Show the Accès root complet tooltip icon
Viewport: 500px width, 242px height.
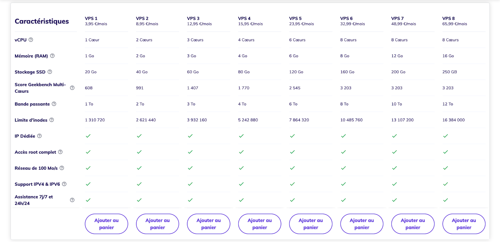point(60,152)
